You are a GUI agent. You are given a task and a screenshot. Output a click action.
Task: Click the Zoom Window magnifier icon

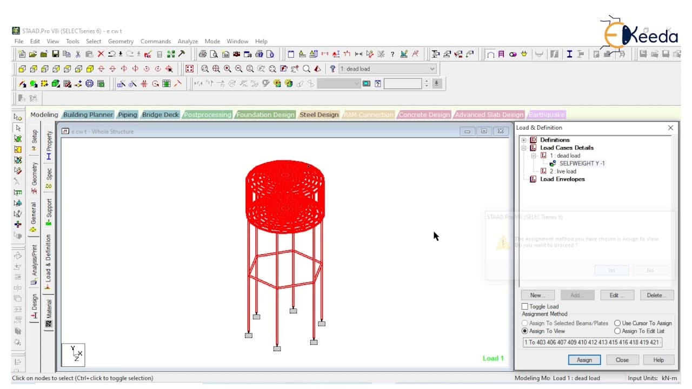205,69
